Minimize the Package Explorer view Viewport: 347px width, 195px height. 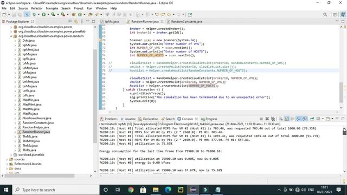(87, 21)
